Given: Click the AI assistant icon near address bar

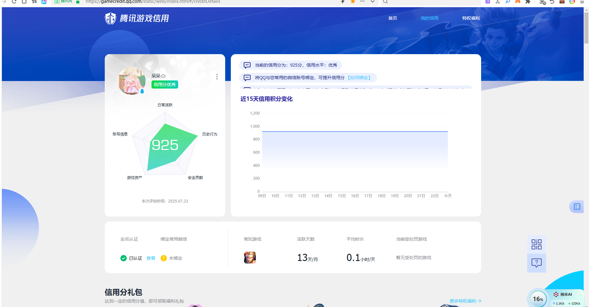Looking at the screenshot, I should coord(44,2).
